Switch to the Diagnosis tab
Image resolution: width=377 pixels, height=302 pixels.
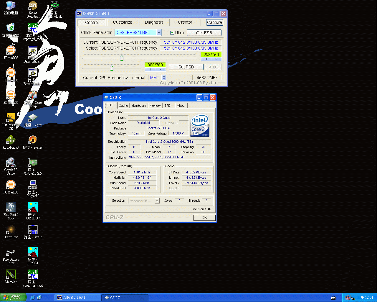154,22
